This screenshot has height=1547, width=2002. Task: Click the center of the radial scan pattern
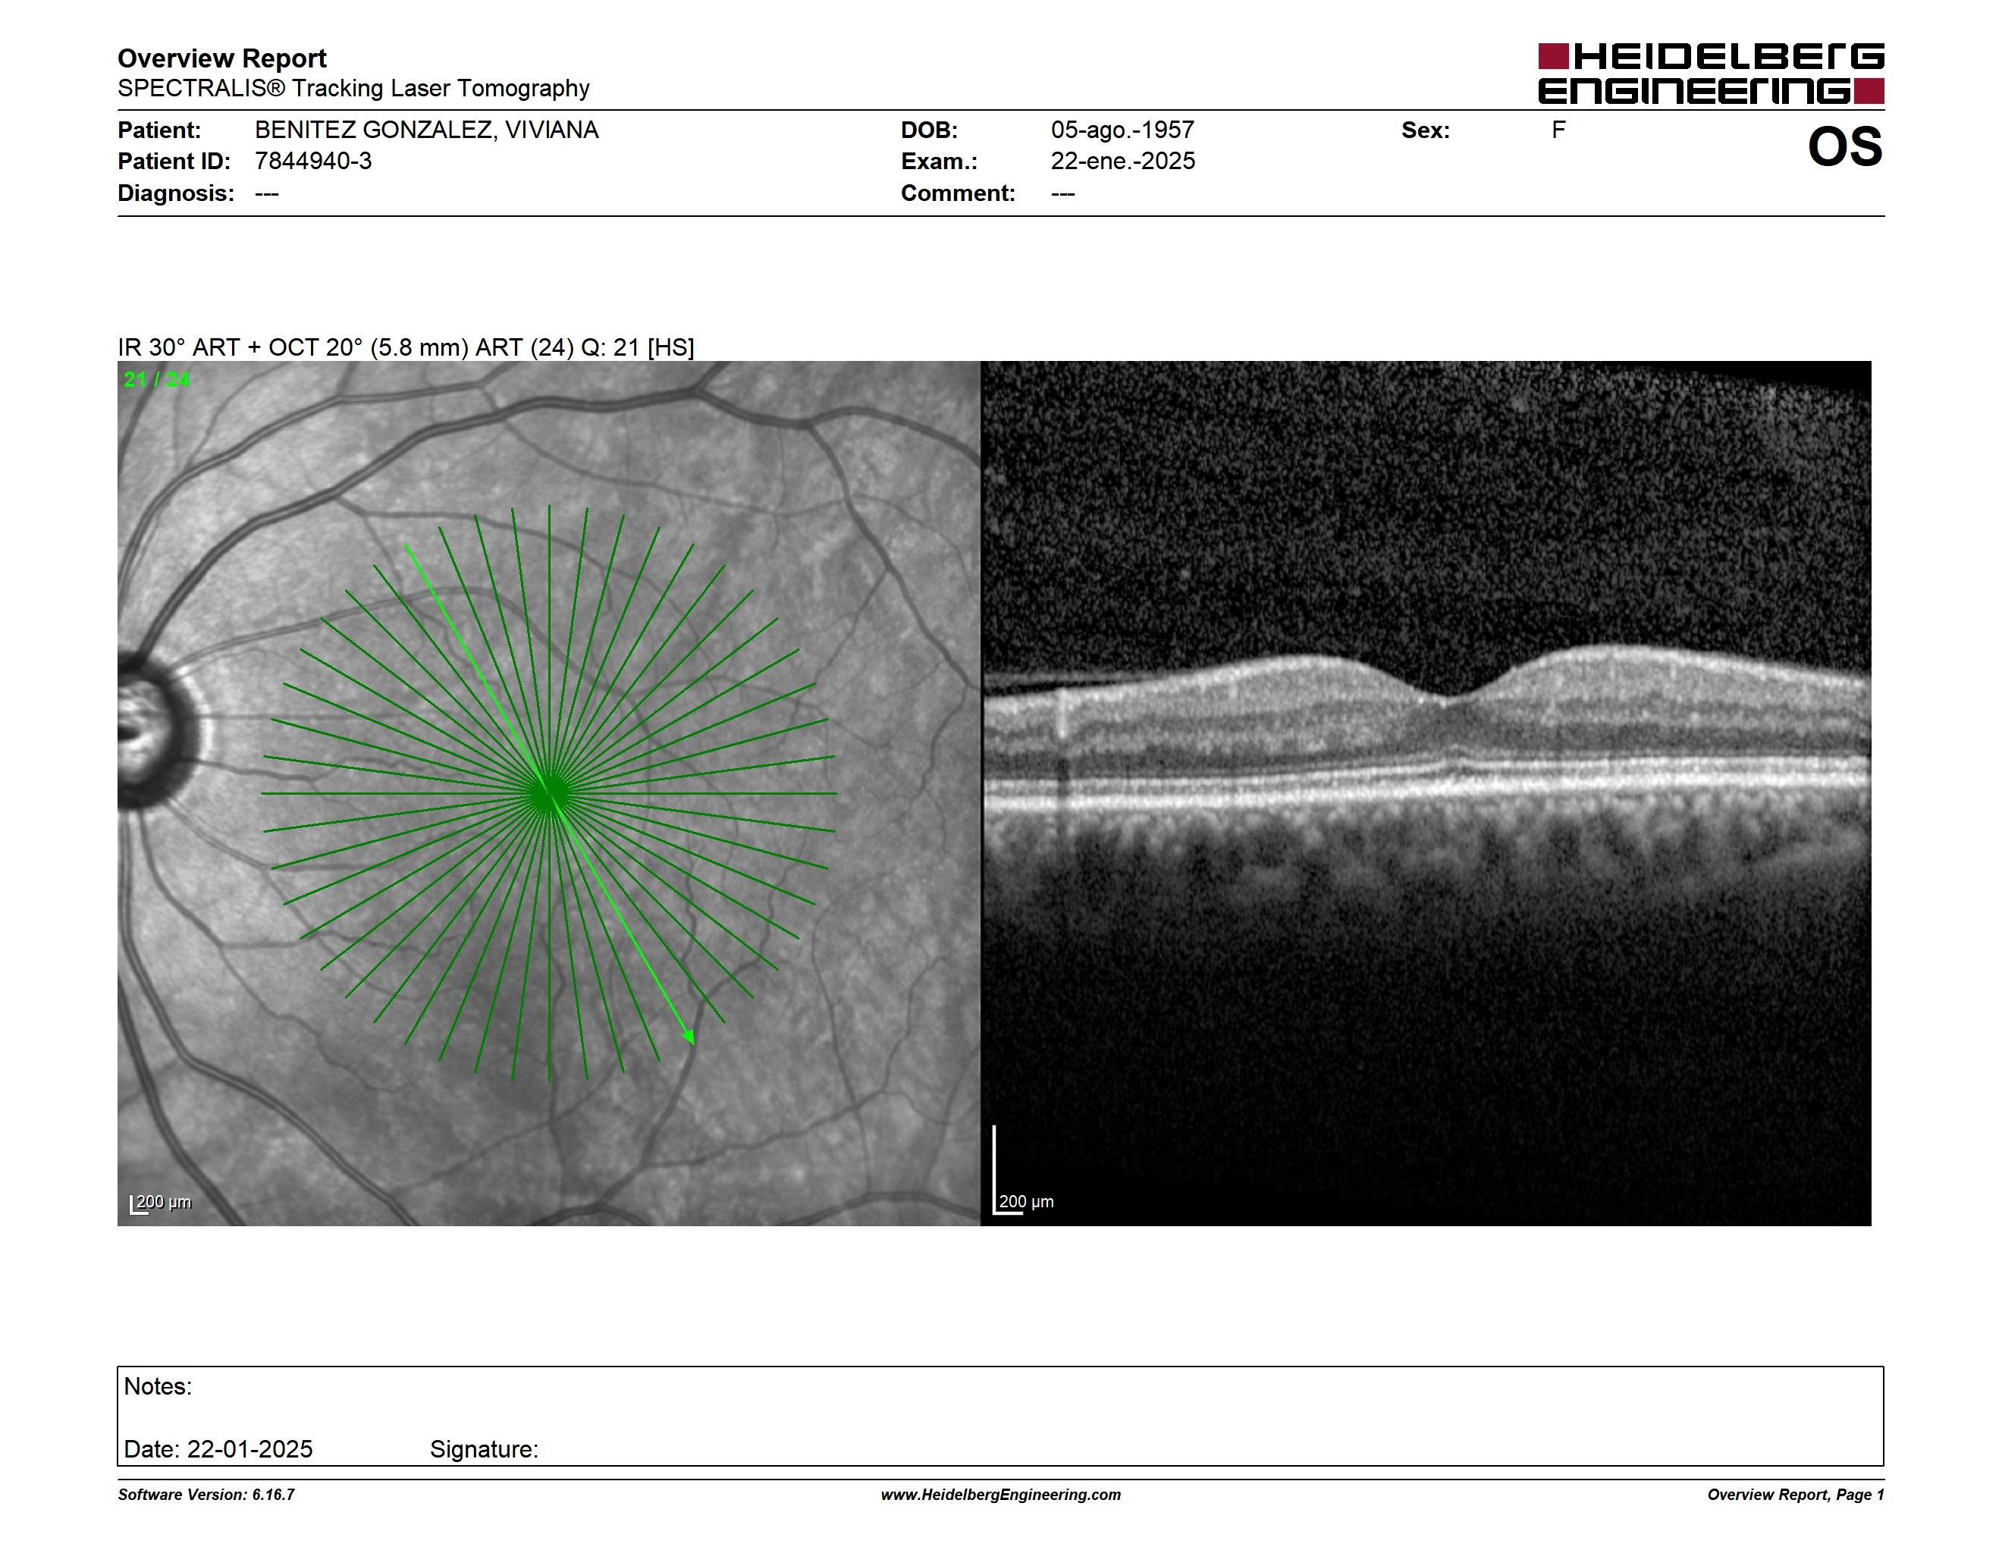pyautogui.click(x=548, y=794)
